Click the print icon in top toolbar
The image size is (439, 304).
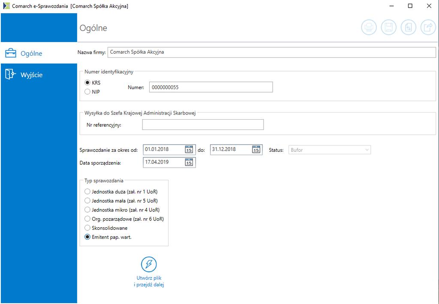(x=369, y=27)
